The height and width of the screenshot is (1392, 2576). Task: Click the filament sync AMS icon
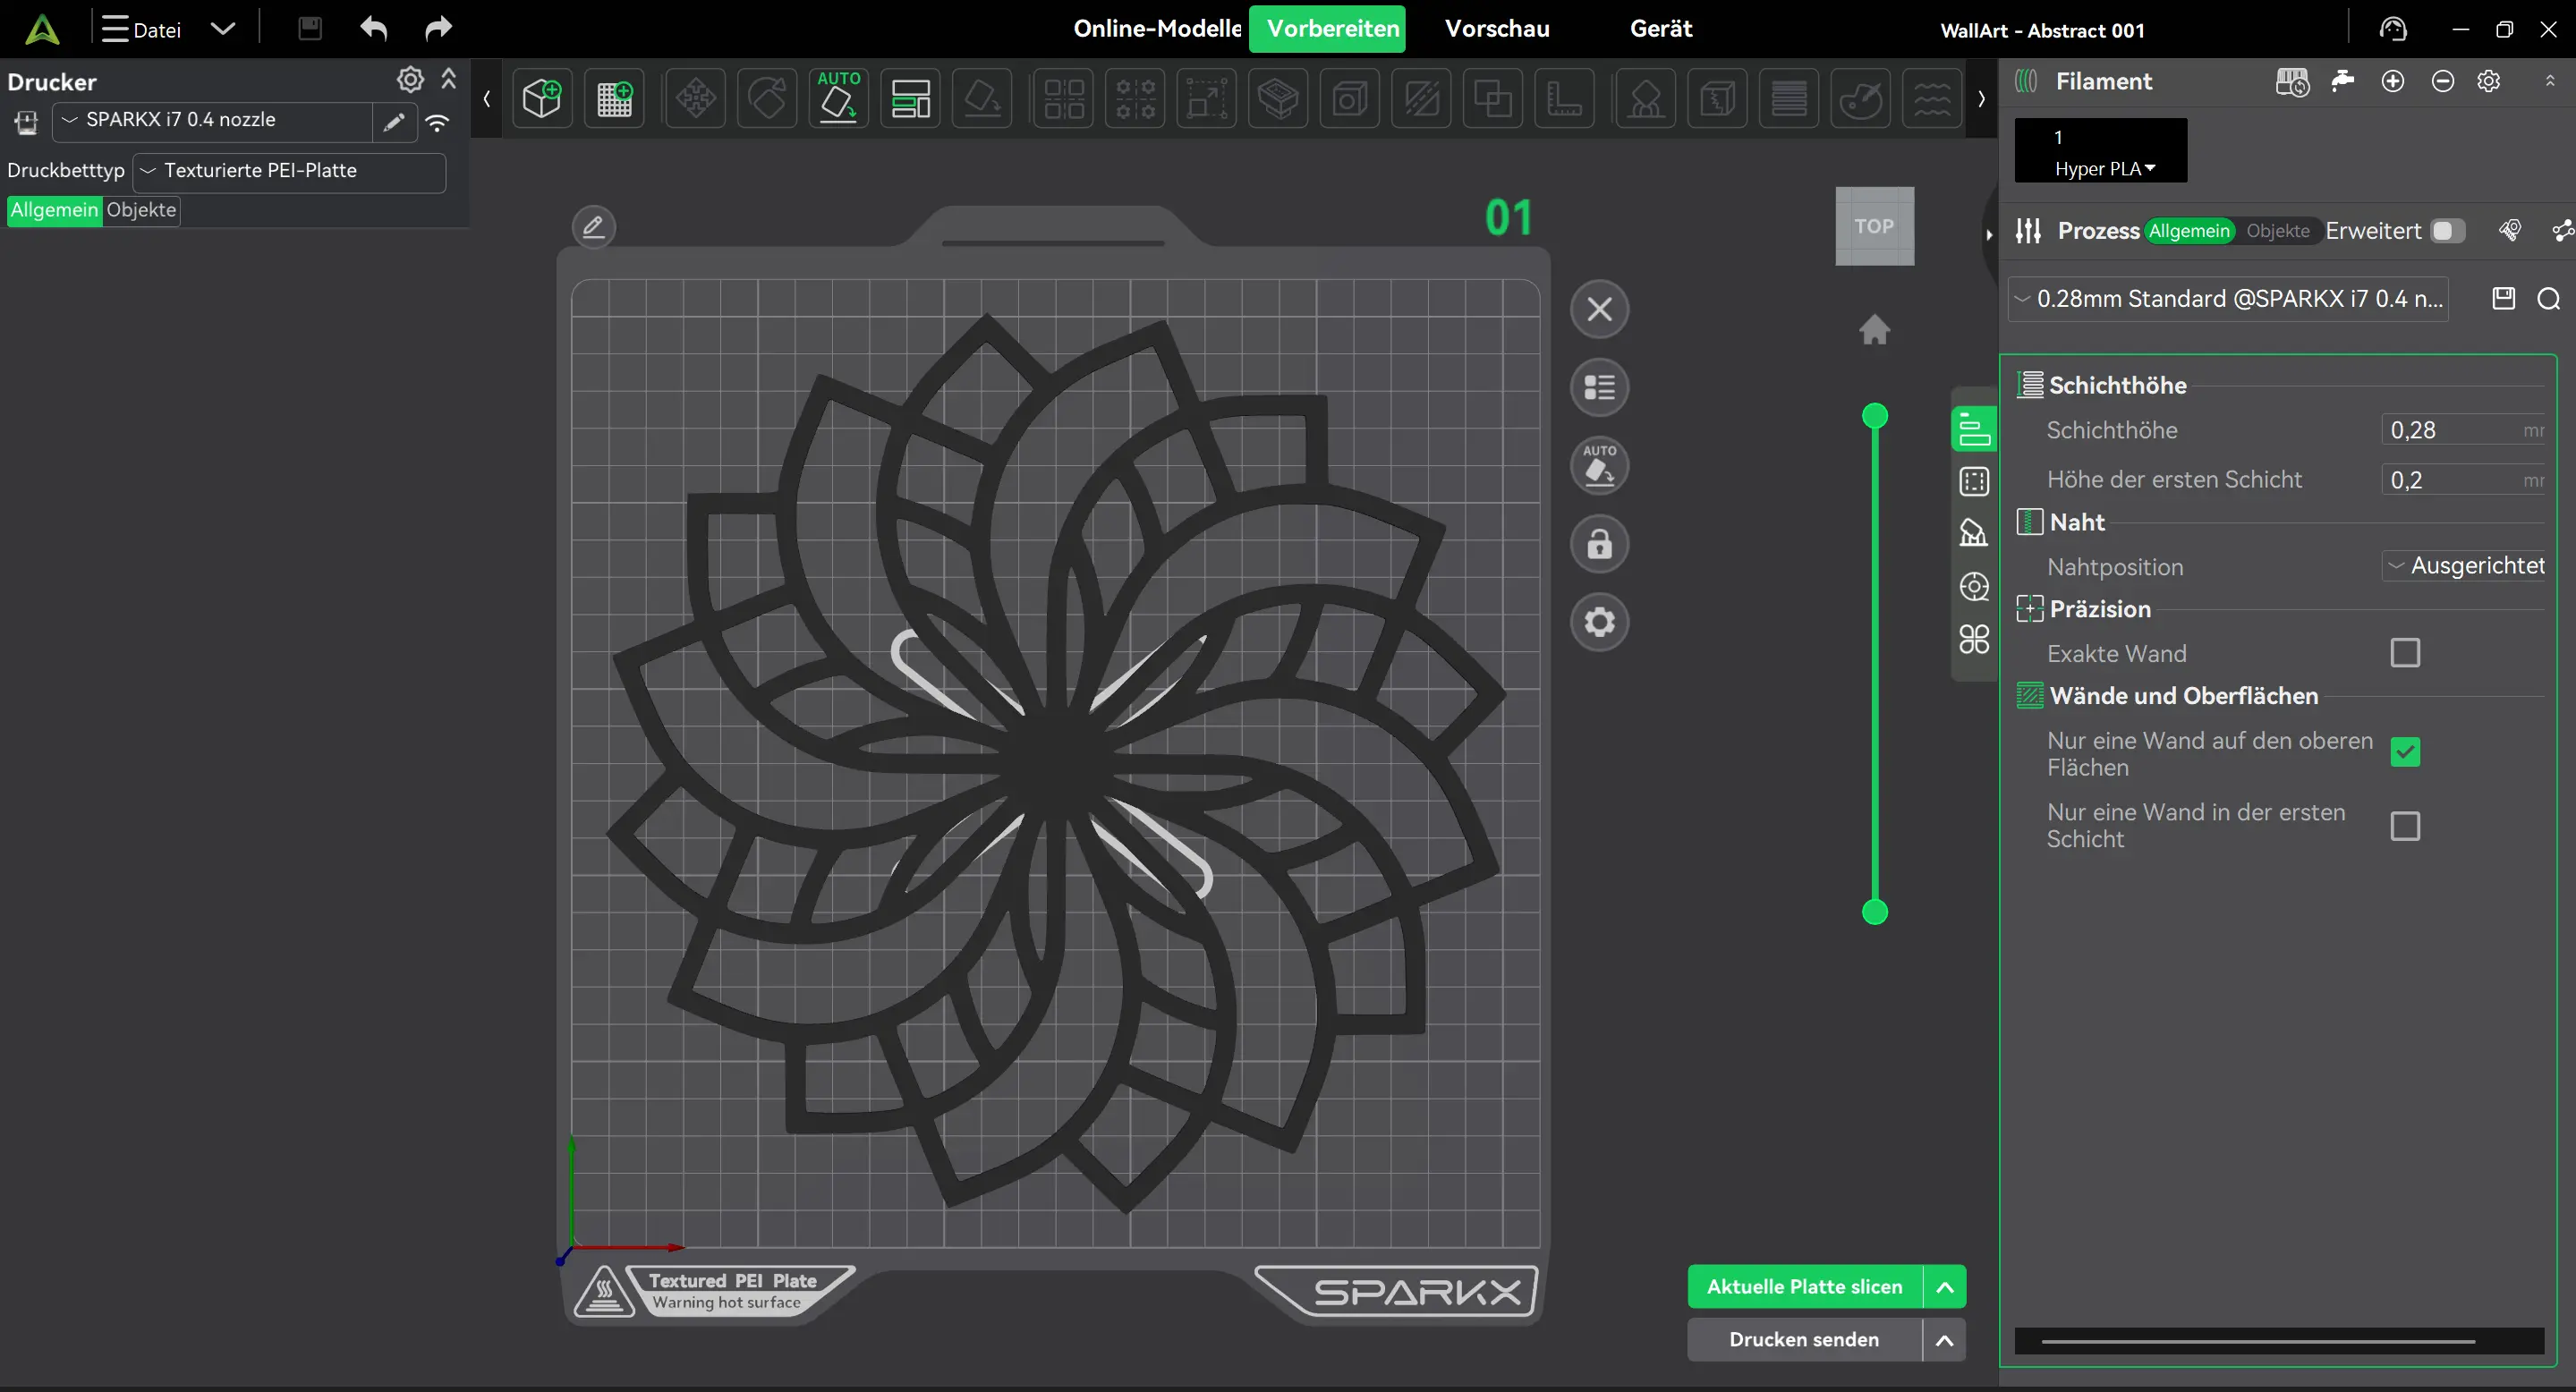[2292, 81]
